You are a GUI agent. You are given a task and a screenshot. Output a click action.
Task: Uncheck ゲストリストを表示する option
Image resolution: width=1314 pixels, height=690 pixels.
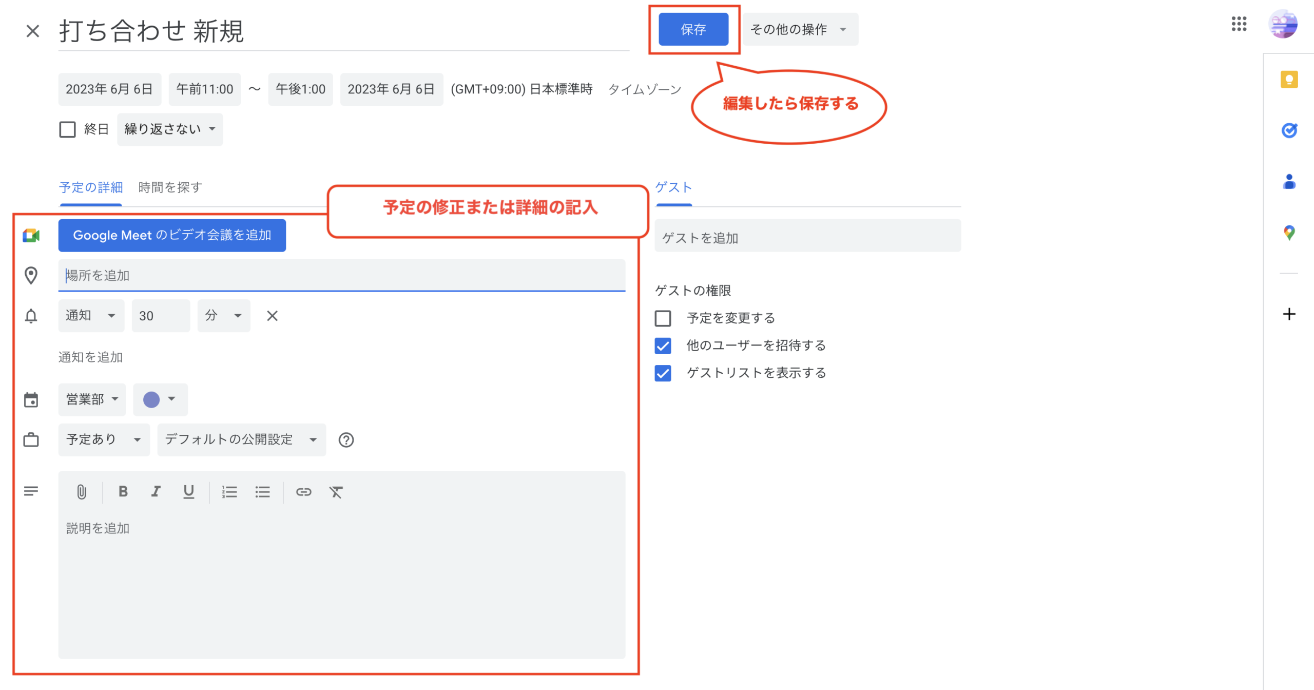point(663,373)
